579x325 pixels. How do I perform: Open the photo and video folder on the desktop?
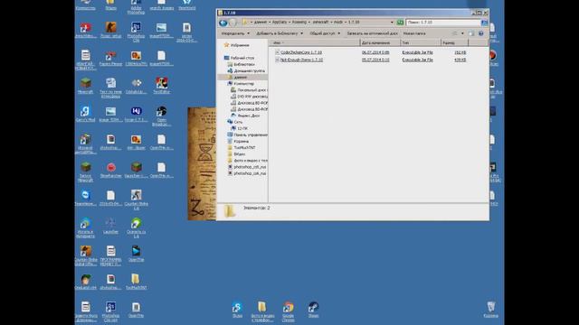point(262,311)
